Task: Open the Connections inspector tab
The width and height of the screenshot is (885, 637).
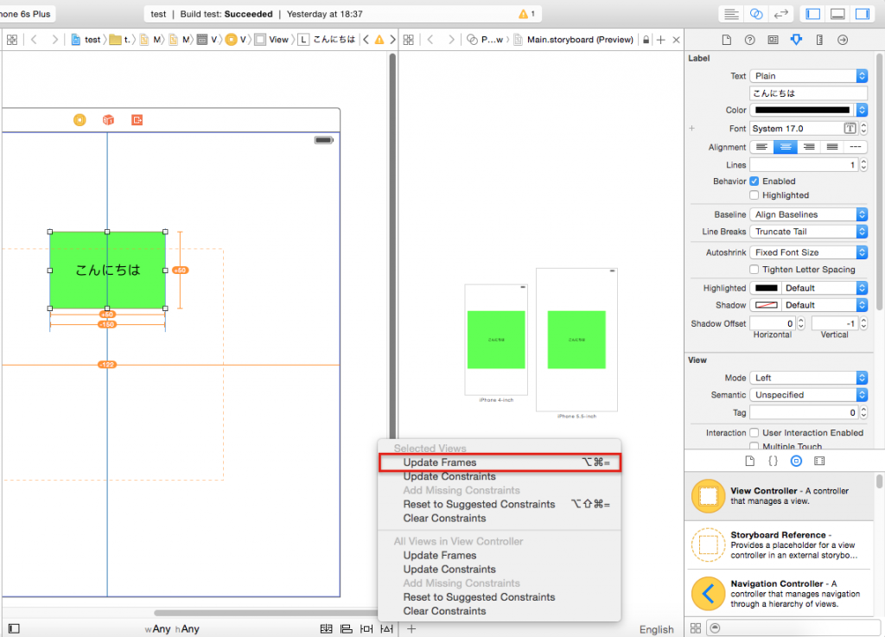Action: click(843, 40)
